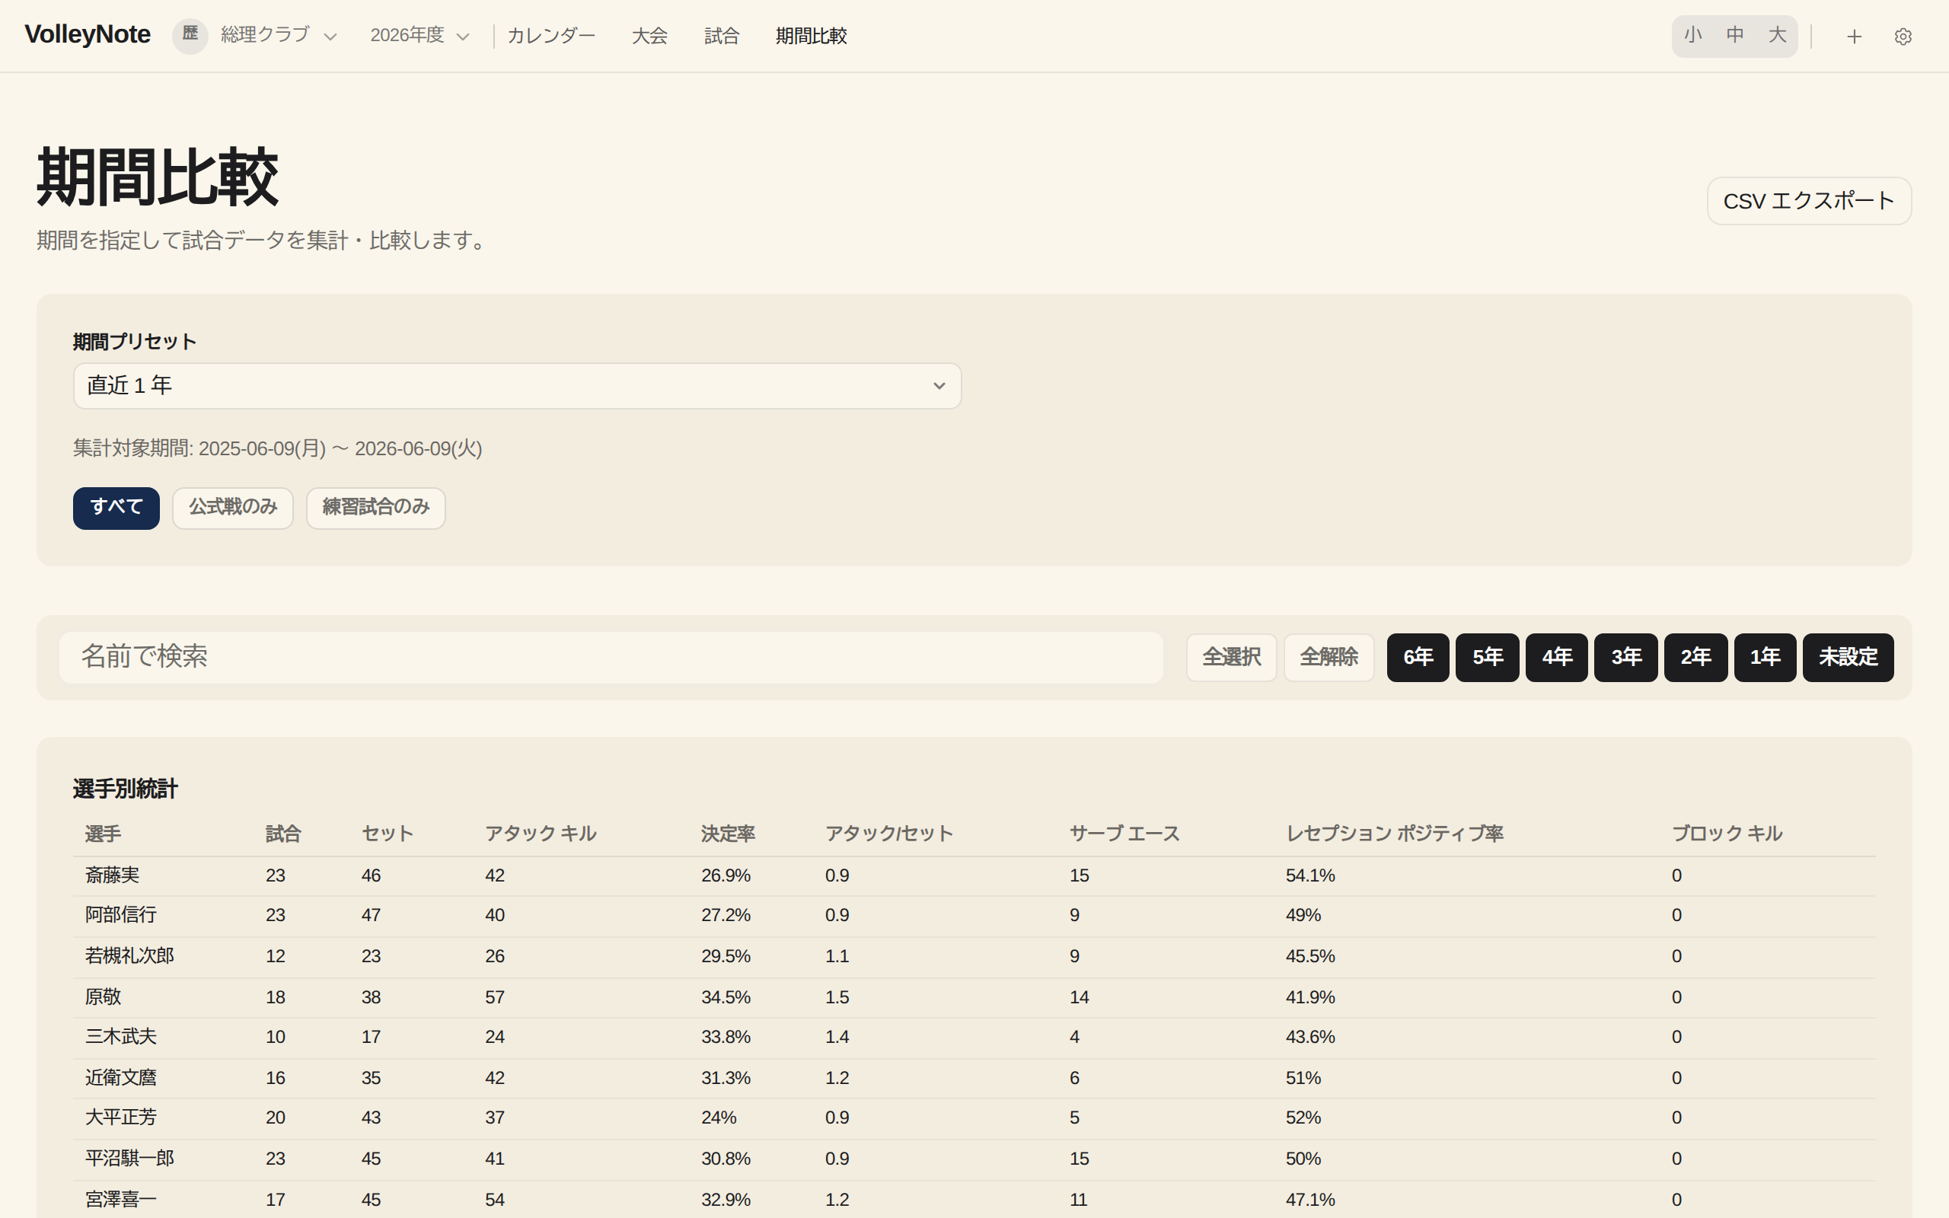
Task: Click the plus add icon in header
Action: [1854, 37]
